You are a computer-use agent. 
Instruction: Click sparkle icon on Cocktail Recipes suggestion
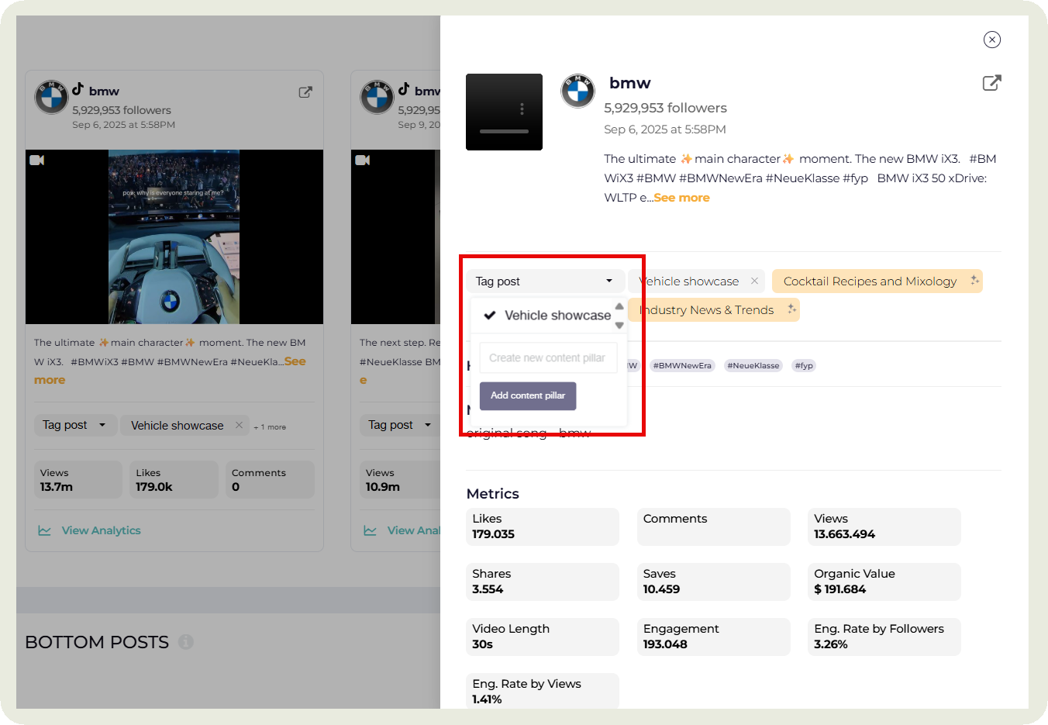click(x=974, y=281)
